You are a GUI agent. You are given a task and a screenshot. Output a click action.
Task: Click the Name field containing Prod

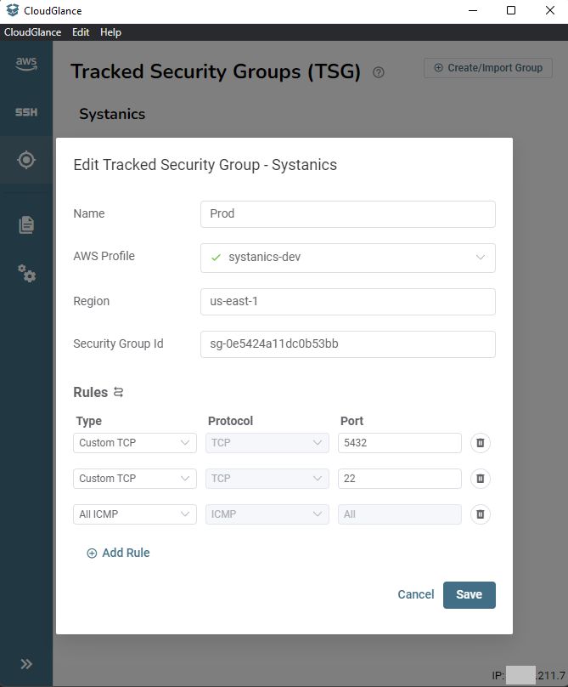click(348, 213)
